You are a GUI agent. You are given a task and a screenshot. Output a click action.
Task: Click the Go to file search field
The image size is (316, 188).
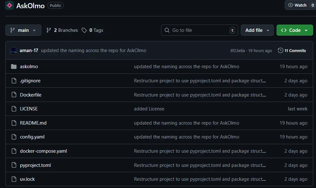(x=199, y=30)
